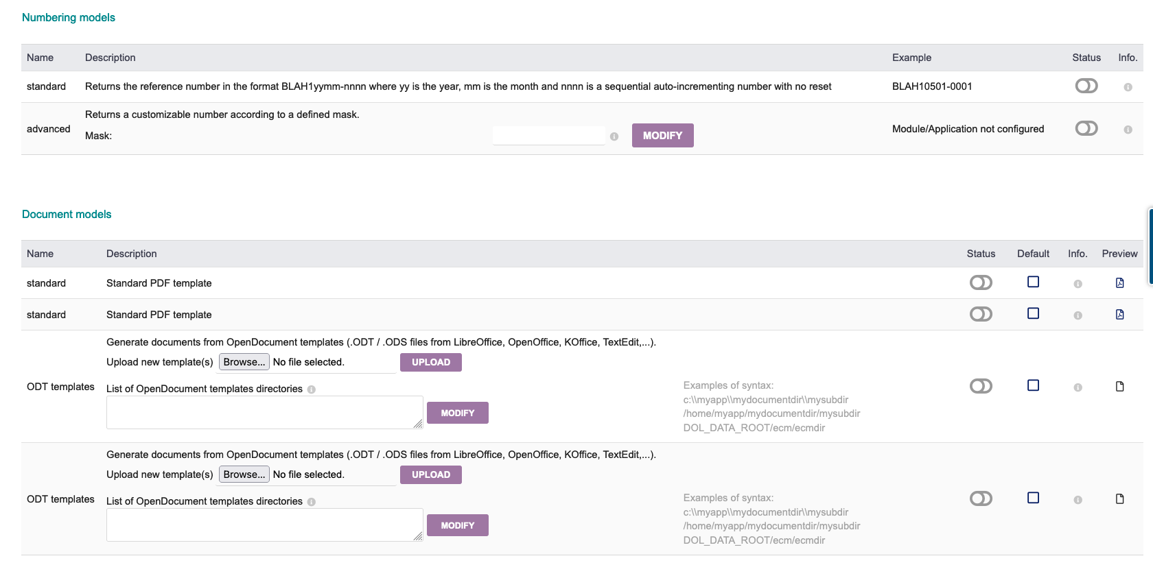1153x578 pixels.
Task: Click into the Mask input field
Action: pos(548,136)
